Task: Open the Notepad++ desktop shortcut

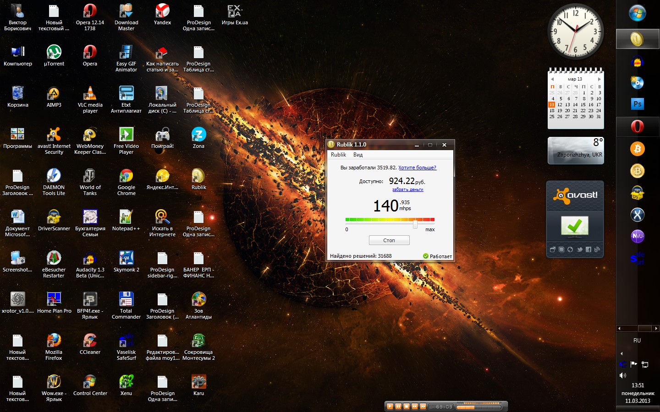Action: (x=126, y=217)
